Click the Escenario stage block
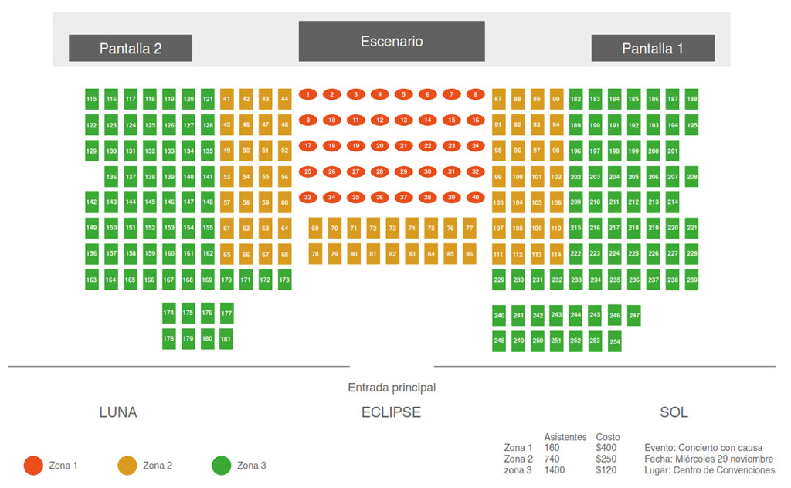791x488 pixels. (x=392, y=42)
